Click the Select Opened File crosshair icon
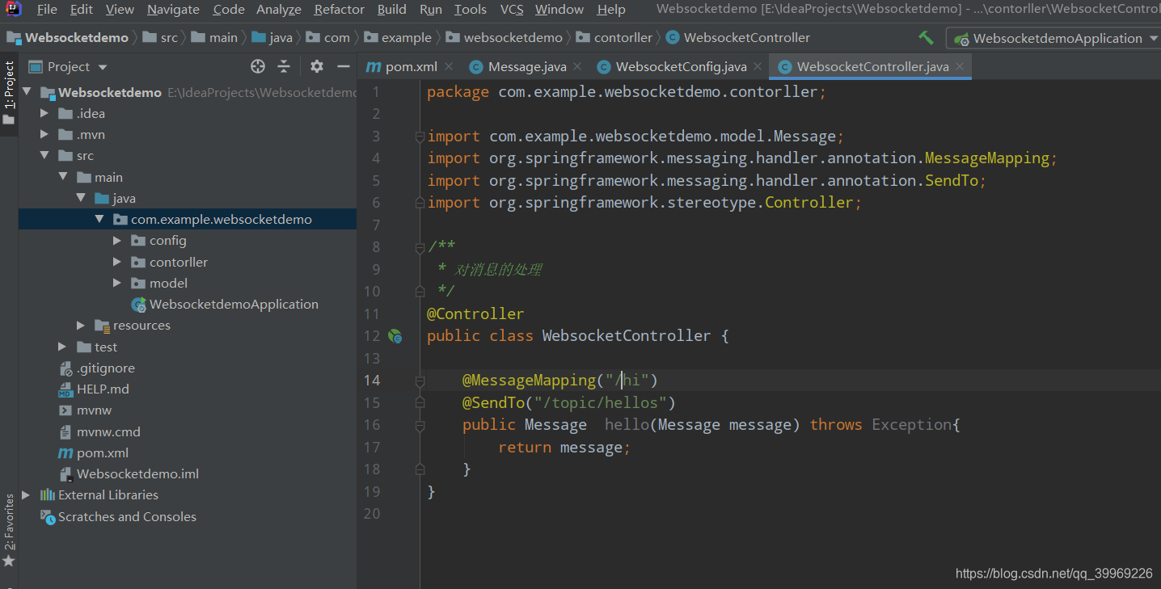Viewport: 1161px width, 589px height. (x=257, y=66)
